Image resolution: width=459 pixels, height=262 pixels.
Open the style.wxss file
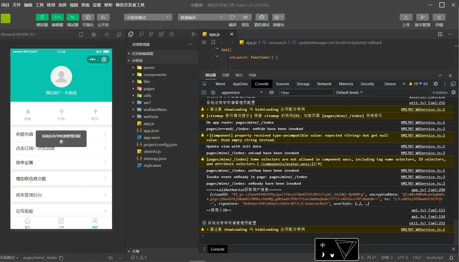pyautogui.click(x=162, y=165)
